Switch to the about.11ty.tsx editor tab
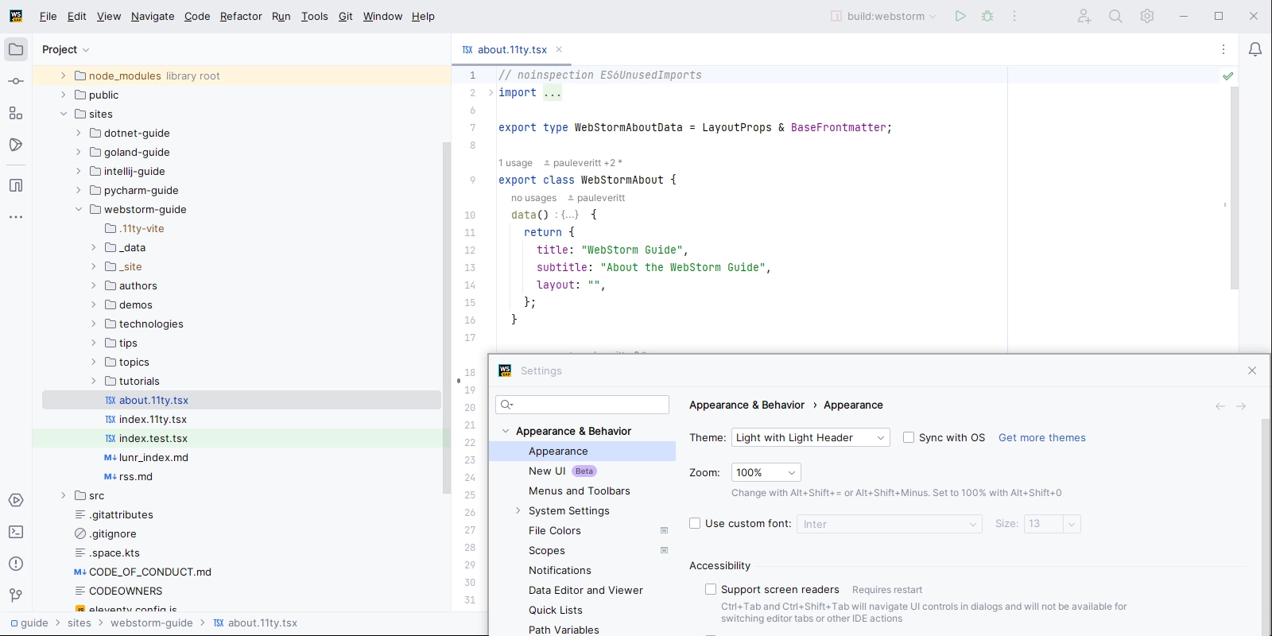Image resolution: width=1272 pixels, height=636 pixels. pyautogui.click(x=511, y=49)
